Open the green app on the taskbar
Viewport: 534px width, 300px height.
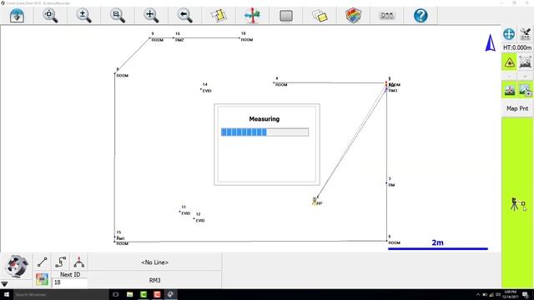pos(144,294)
